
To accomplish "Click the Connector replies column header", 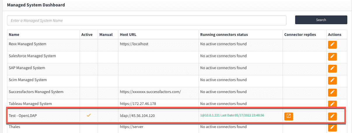I will tap(300, 34).
